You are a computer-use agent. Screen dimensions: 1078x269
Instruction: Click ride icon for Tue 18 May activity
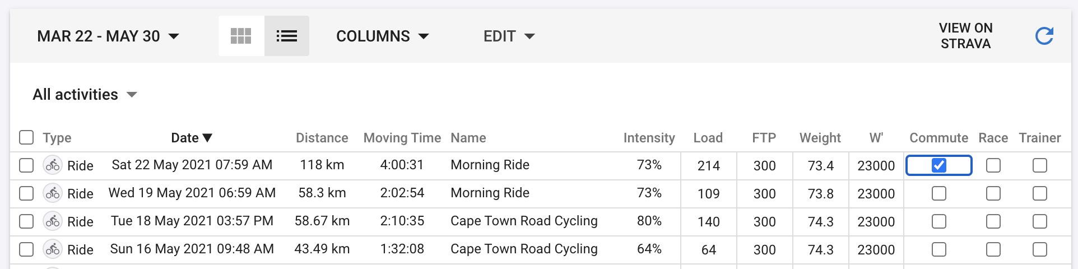[x=53, y=221]
